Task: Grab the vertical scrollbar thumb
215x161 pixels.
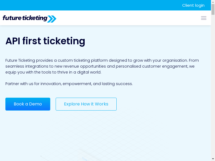Action: point(213,9)
